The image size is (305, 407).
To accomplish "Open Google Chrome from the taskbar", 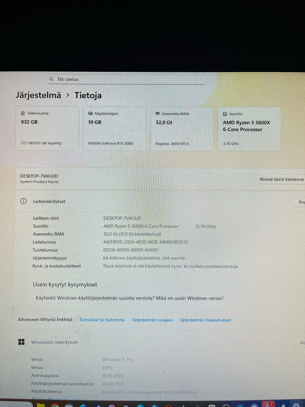I will click(x=55, y=405).
